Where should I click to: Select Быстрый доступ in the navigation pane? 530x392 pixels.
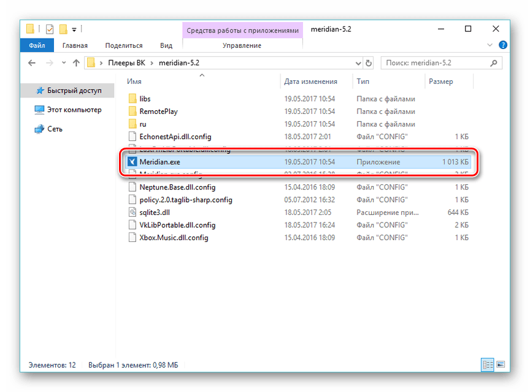pos(67,91)
